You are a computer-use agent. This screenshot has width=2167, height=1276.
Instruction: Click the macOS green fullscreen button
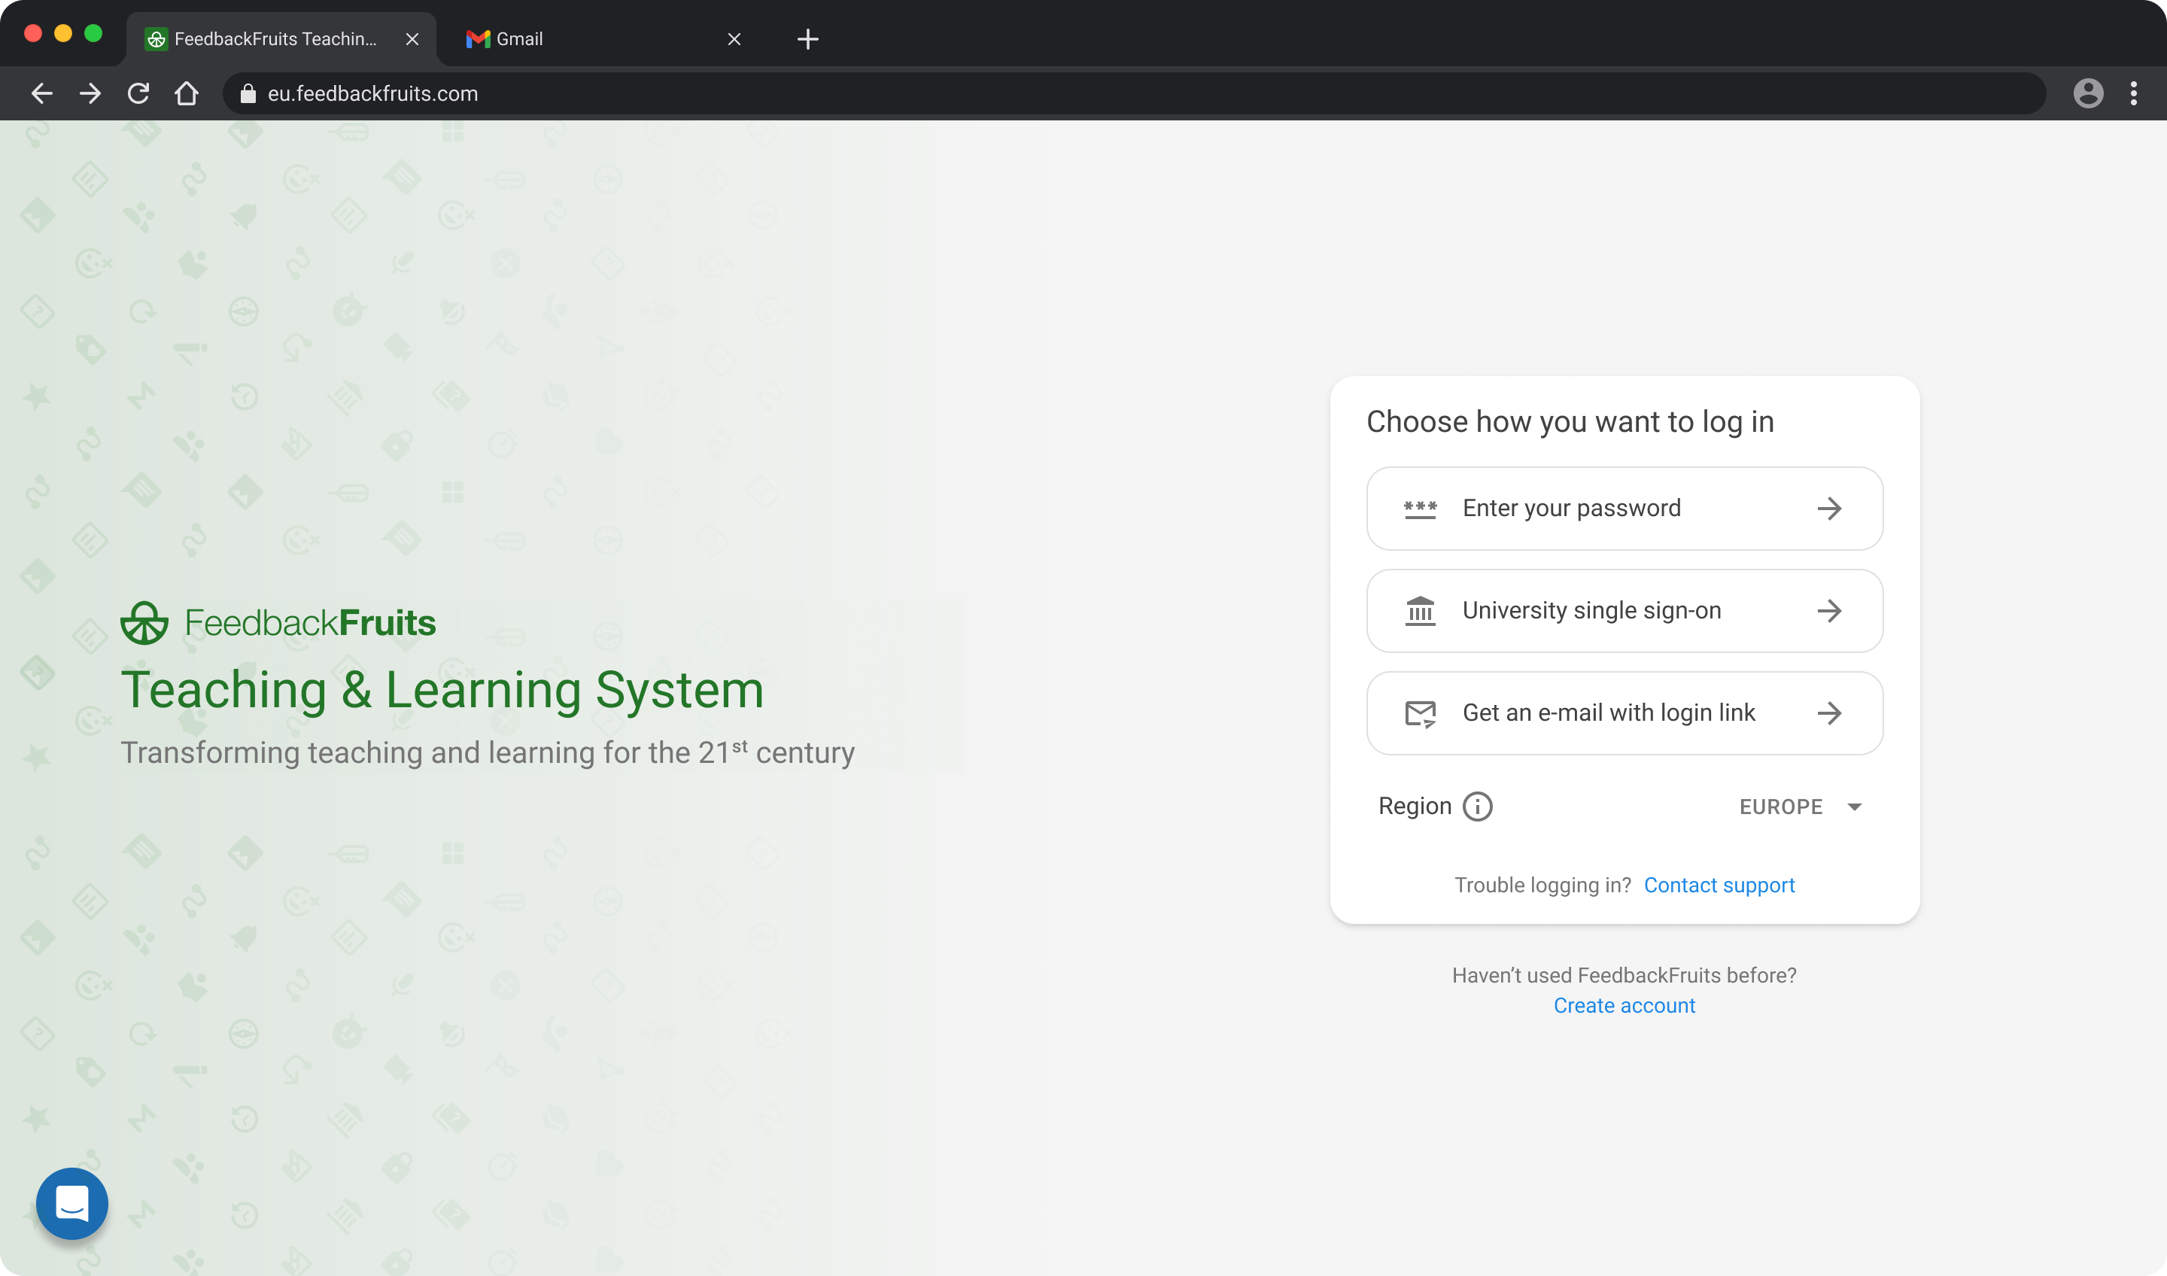click(93, 34)
